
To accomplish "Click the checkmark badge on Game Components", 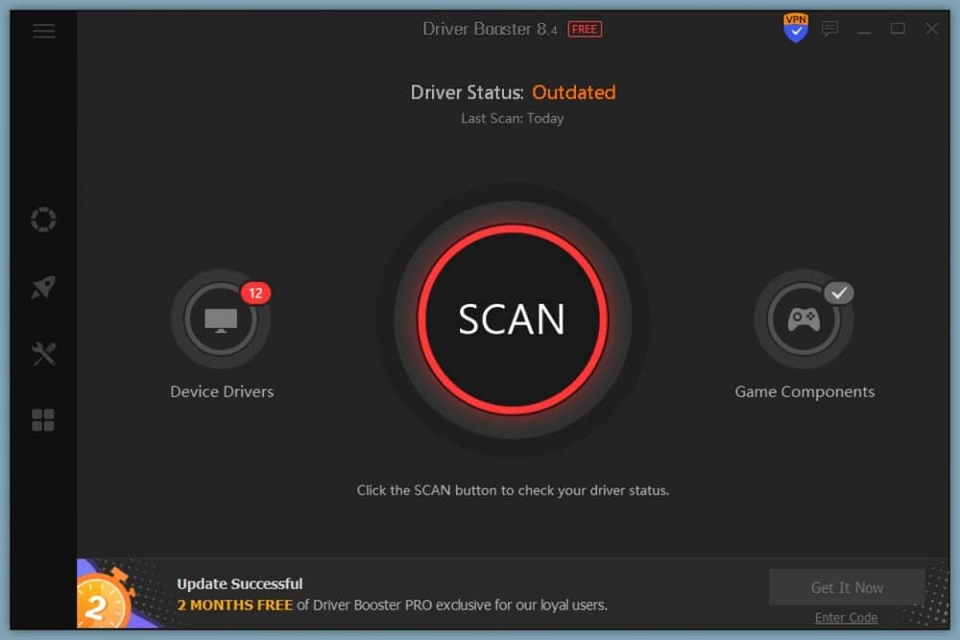I will click(839, 293).
